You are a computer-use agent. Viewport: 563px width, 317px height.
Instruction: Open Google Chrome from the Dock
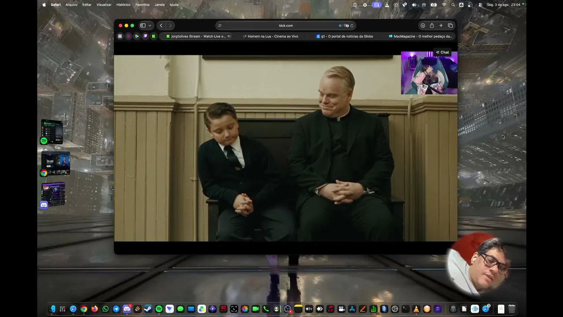click(x=84, y=309)
